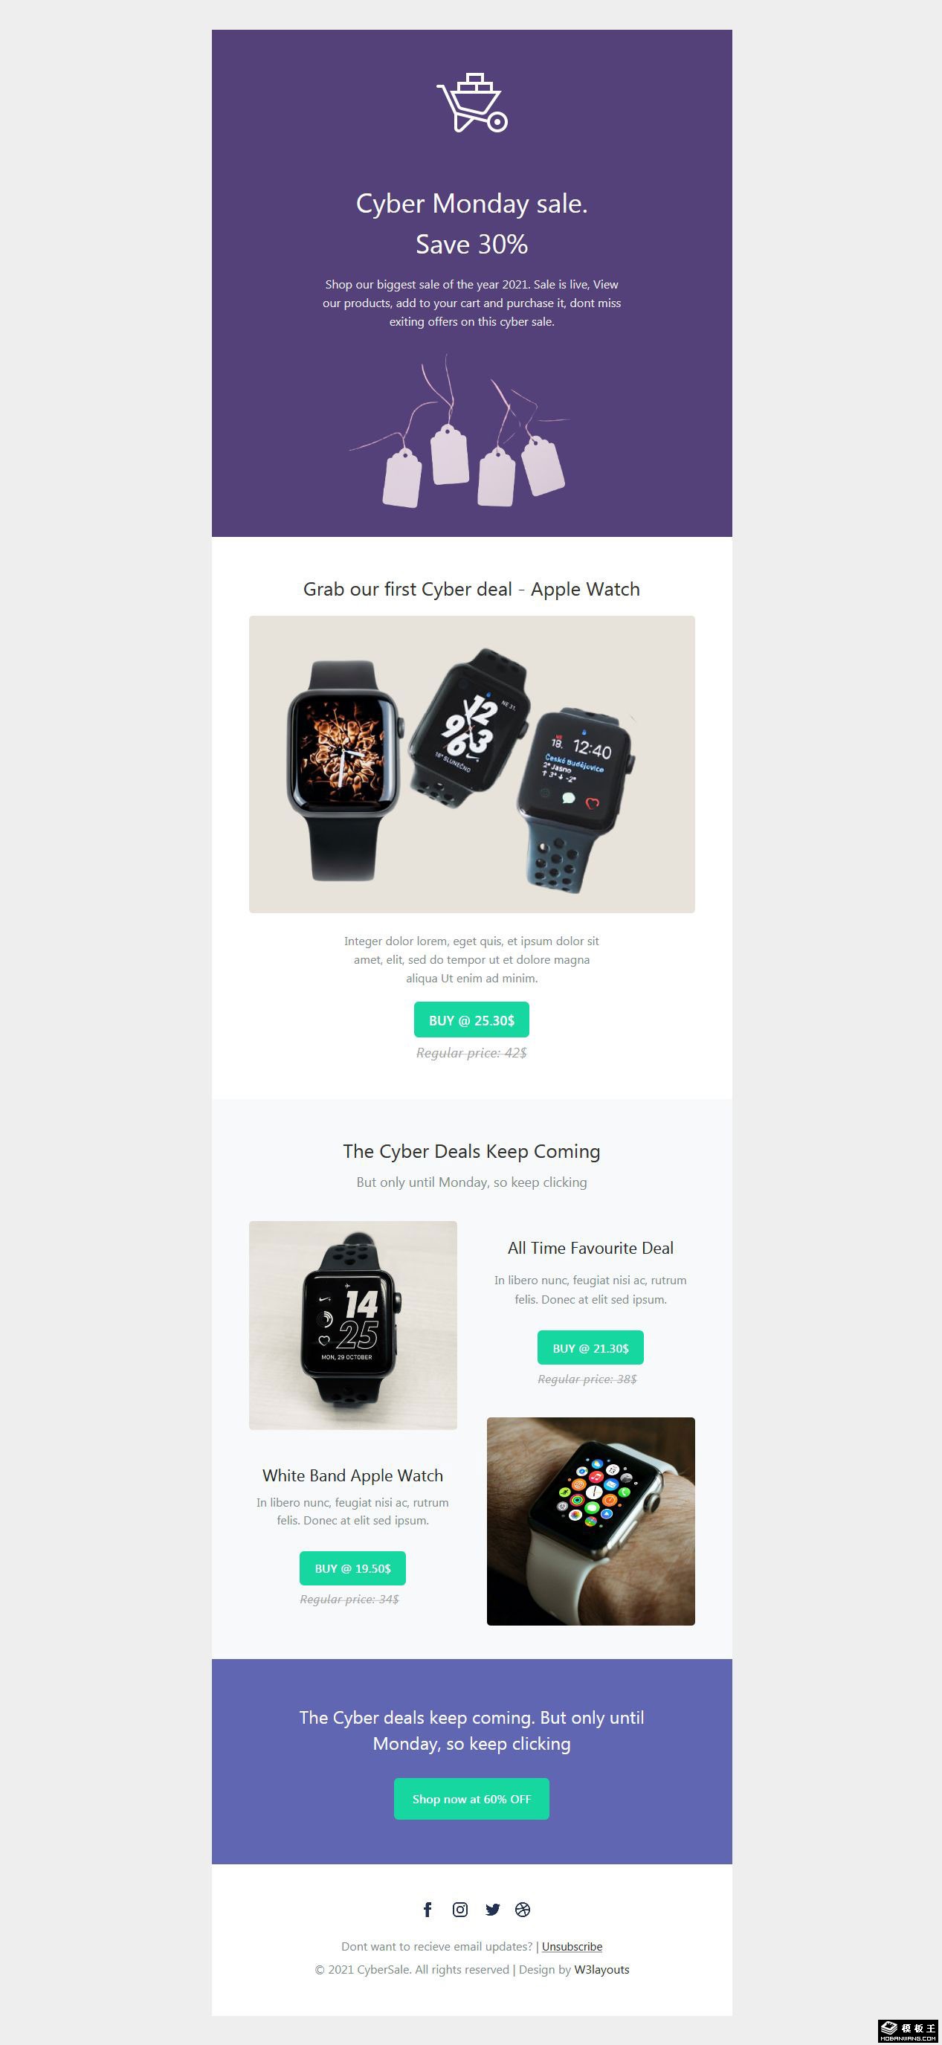Open the W3layouts design credit link
The image size is (942, 2045).
602,1970
